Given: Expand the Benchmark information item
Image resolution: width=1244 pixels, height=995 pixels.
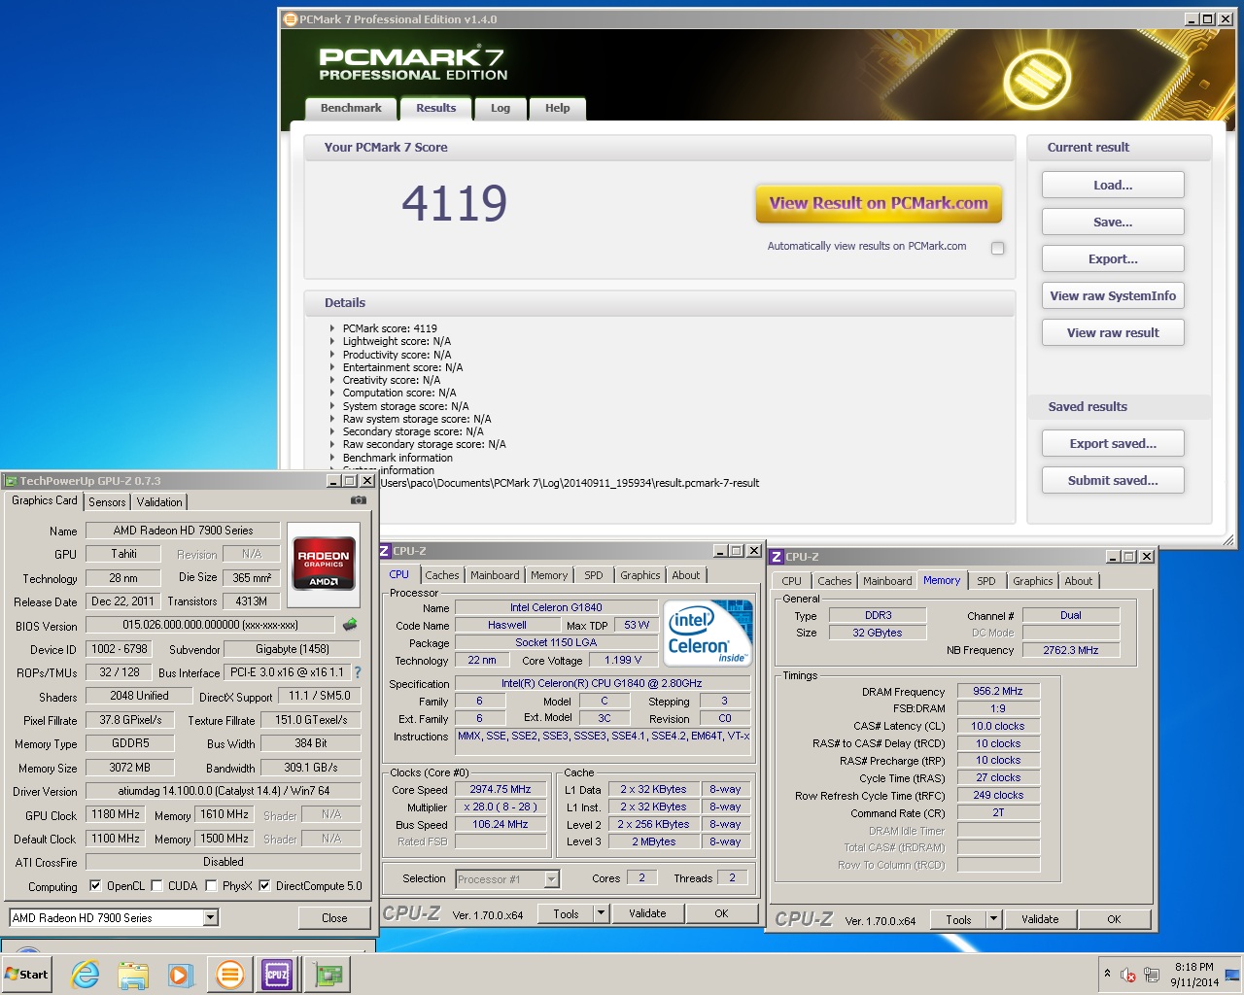Looking at the screenshot, I should (x=332, y=458).
